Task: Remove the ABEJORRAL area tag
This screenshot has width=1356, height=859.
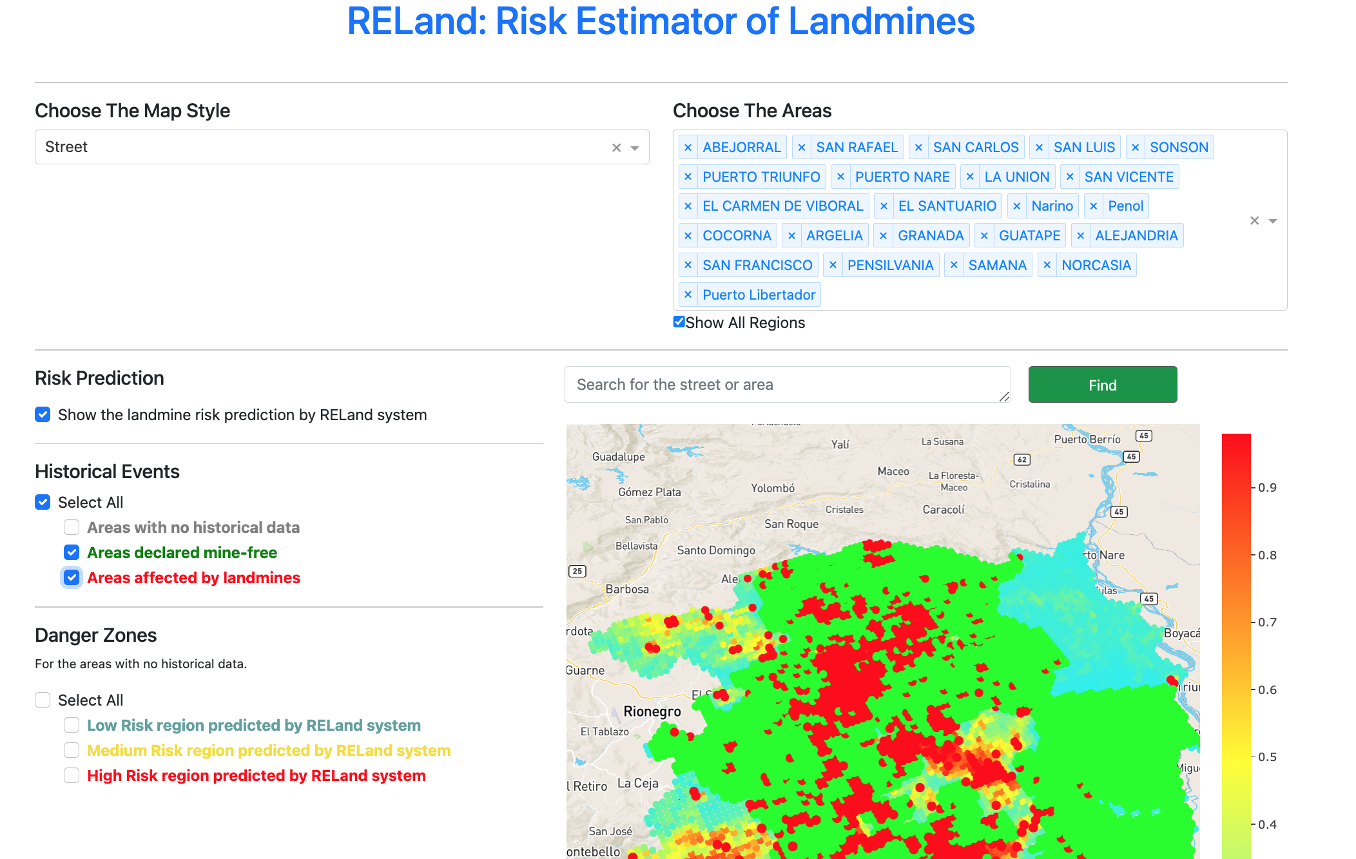Action: [688, 148]
